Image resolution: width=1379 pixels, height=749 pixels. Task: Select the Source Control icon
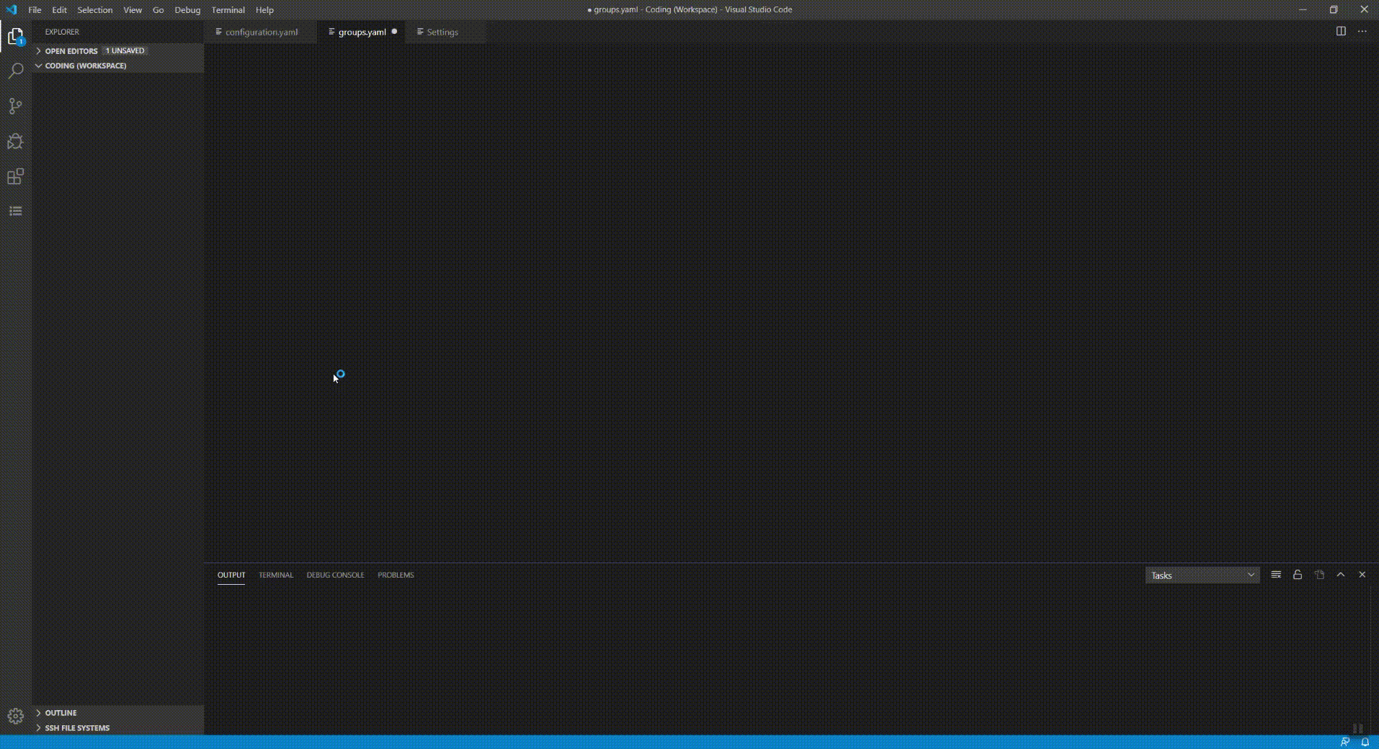point(15,106)
